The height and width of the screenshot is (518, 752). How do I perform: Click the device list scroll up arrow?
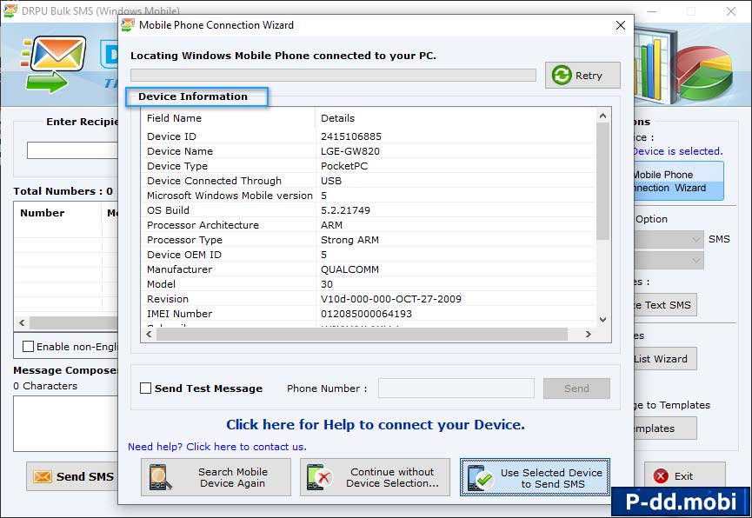602,116
